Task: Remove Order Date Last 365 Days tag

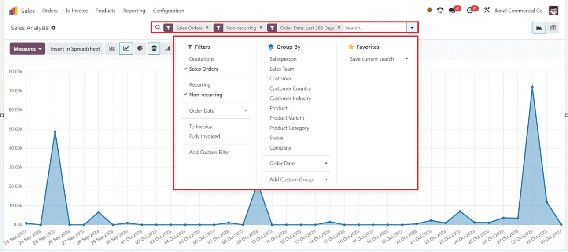Action: click(339, 27)
